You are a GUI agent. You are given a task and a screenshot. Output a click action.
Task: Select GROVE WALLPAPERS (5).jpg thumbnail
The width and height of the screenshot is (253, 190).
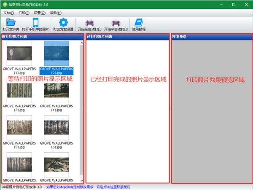(19, 128)
